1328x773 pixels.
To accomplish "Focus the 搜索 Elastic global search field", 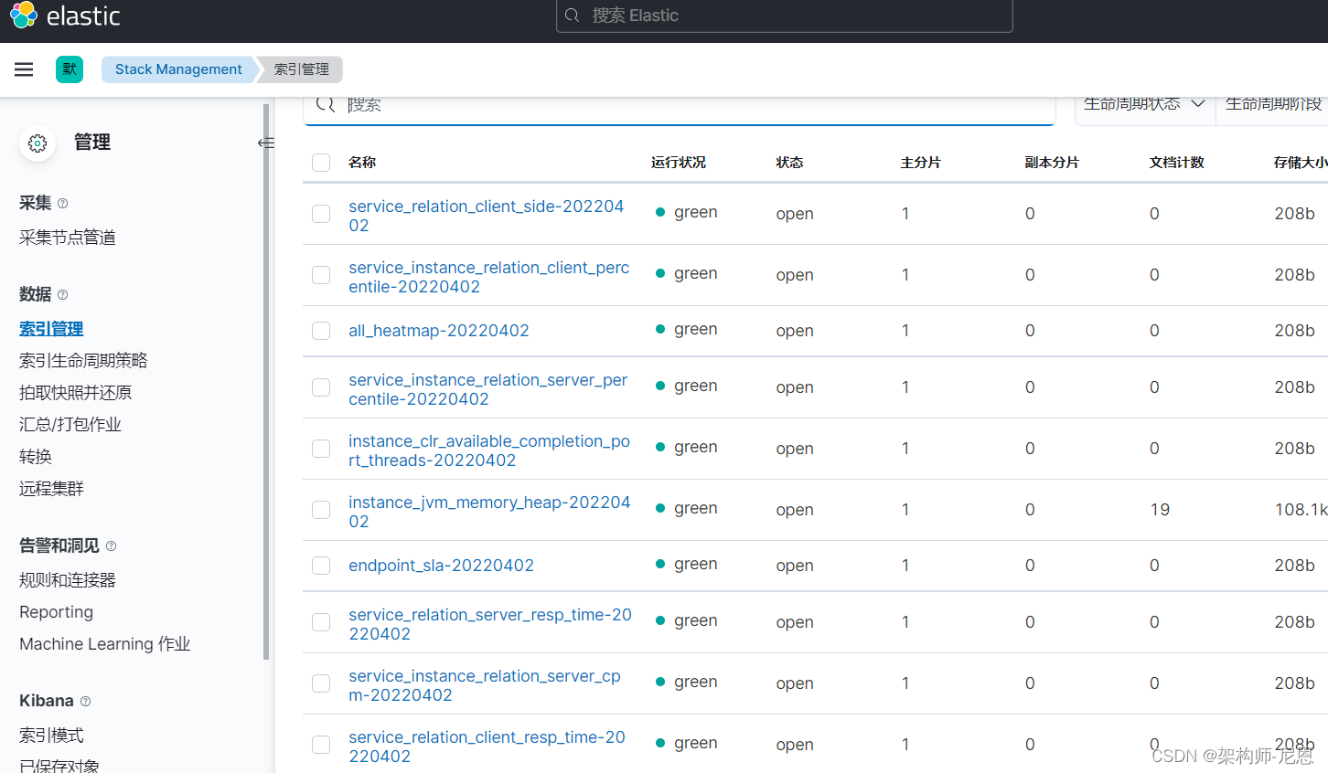I will tap(785, 16).
